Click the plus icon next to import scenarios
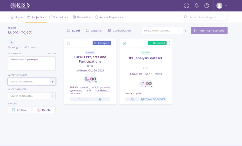This screenshot has height=146, width=242. 52,81
